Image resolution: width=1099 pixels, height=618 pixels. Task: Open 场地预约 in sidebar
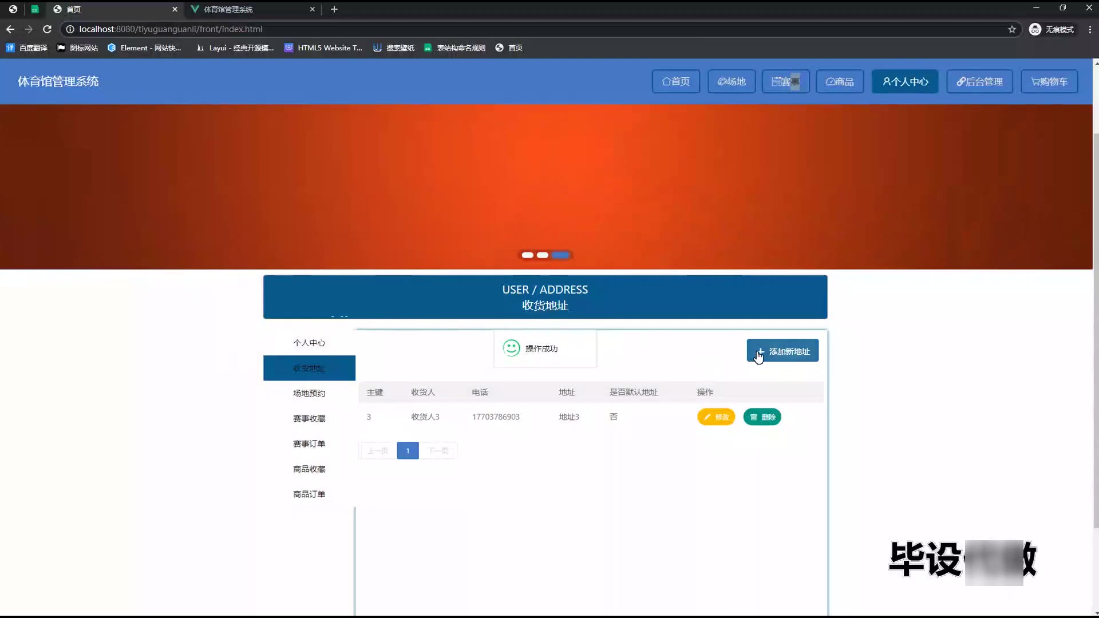tap(309, 393)
